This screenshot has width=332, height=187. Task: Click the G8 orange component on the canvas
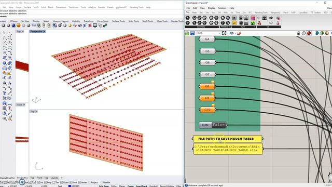coord(207,86)
